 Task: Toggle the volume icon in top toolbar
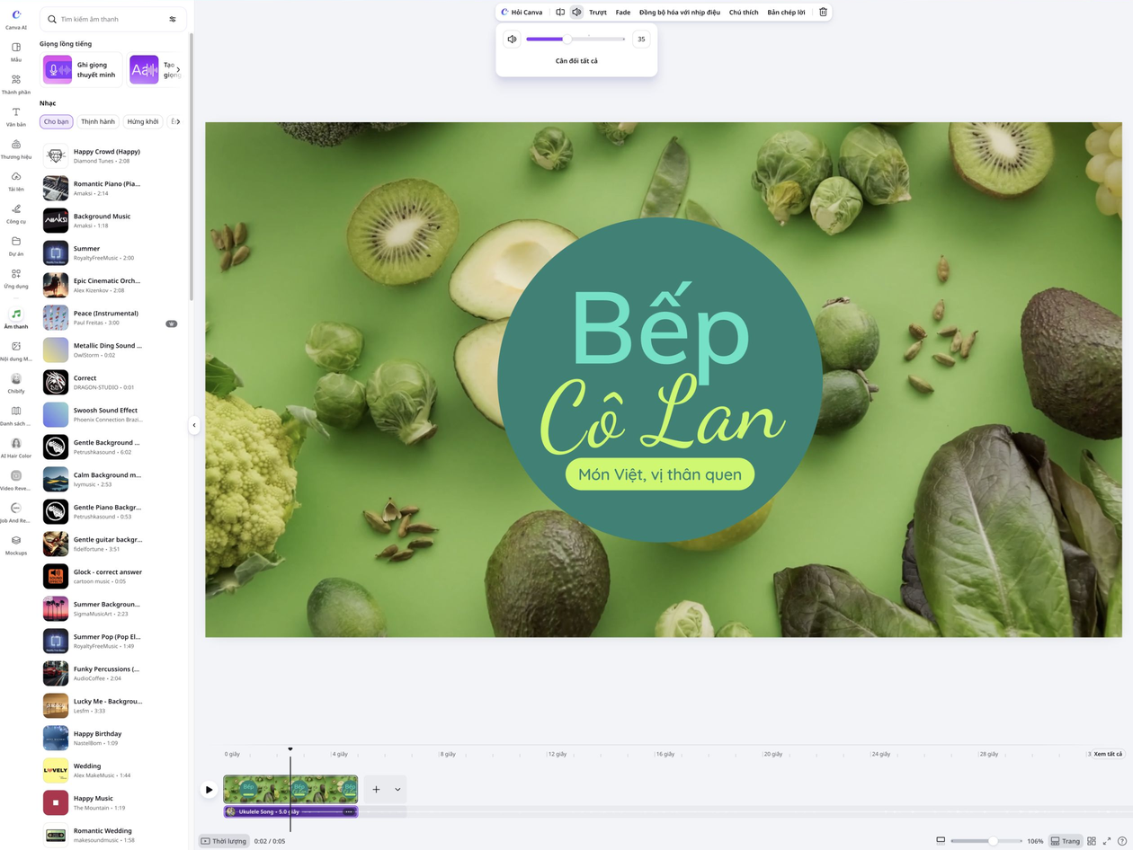576,13
